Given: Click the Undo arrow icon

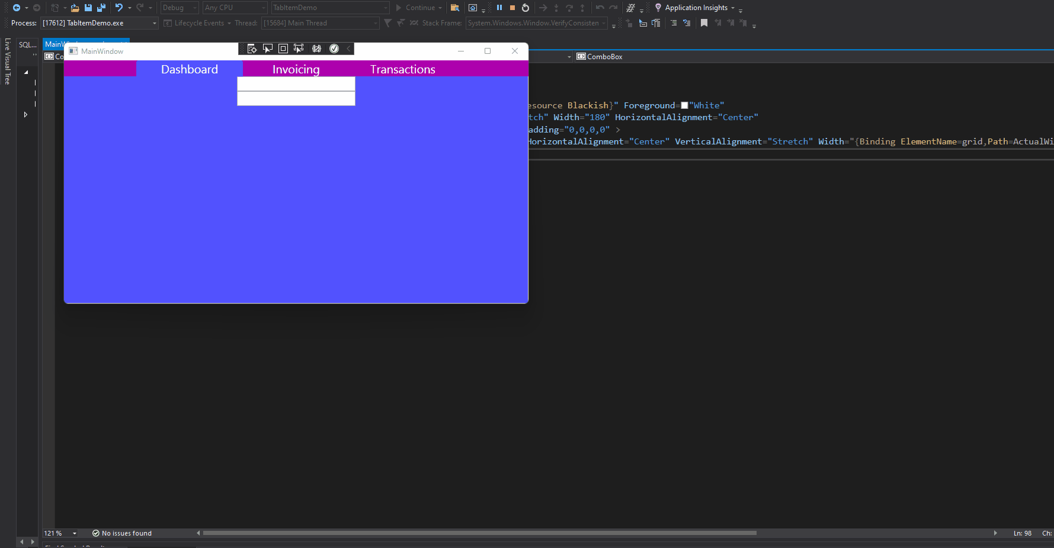Looking at the screenshot, I should [x=119, y=8].
